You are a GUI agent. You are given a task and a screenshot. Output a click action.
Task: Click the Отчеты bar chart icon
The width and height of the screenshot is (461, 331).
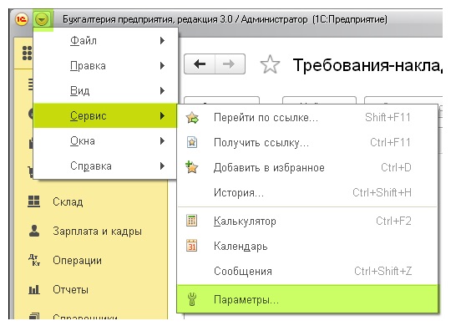point(33,290)
